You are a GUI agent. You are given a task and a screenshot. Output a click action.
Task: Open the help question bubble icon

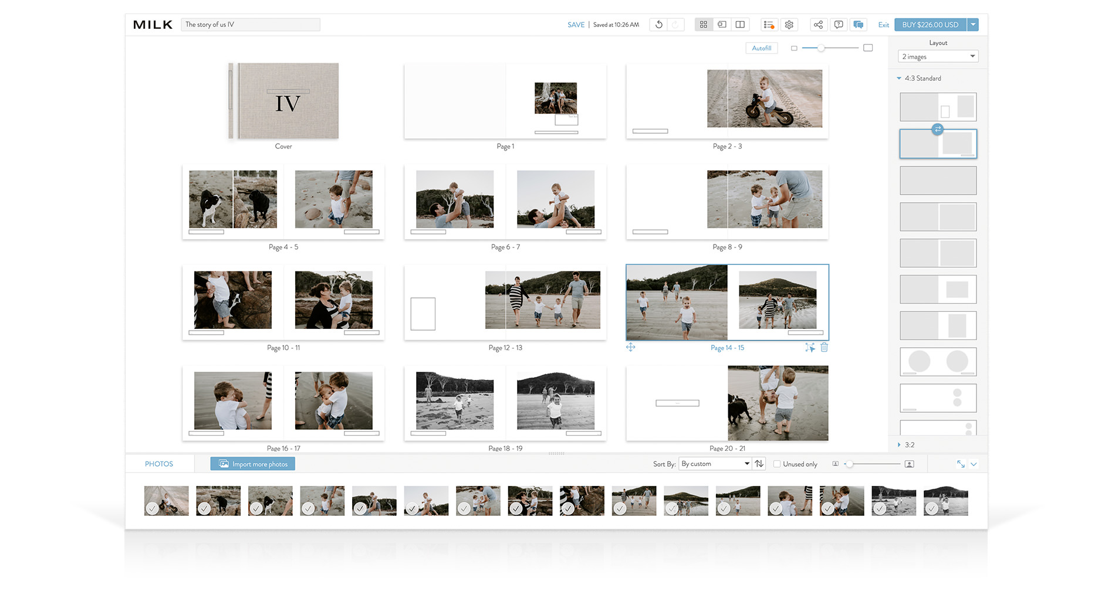(839, 25)
